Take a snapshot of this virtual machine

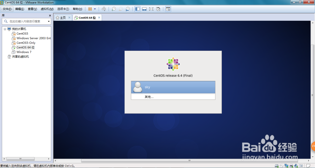tap(114, 9)
